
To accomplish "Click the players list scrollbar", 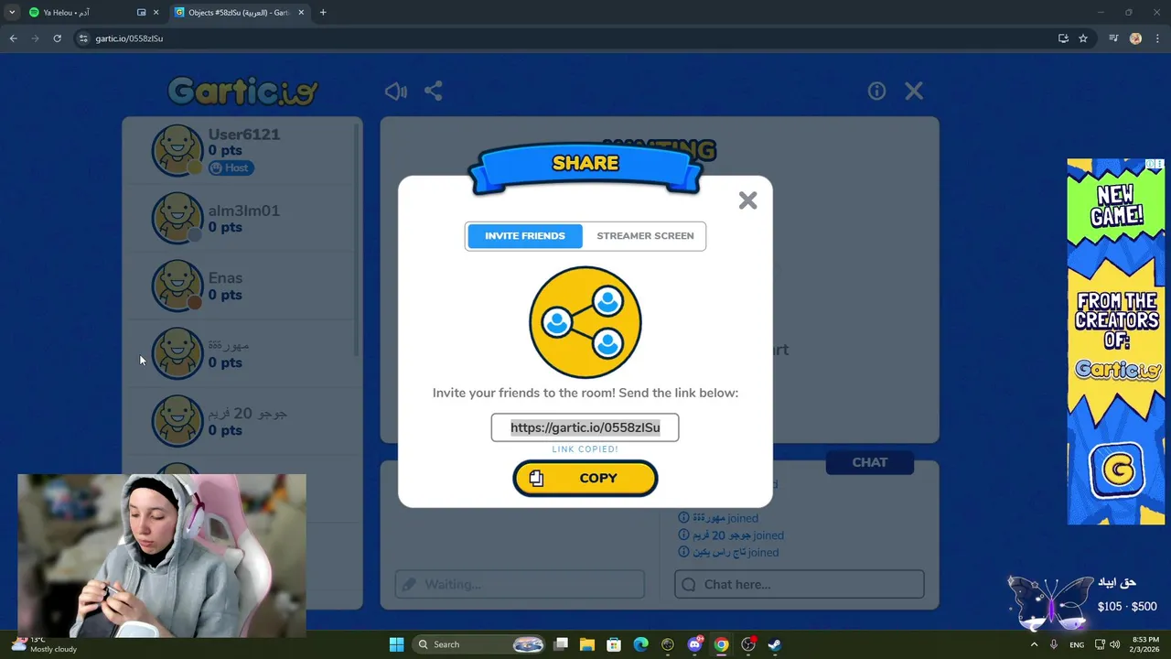I will 356,238.
